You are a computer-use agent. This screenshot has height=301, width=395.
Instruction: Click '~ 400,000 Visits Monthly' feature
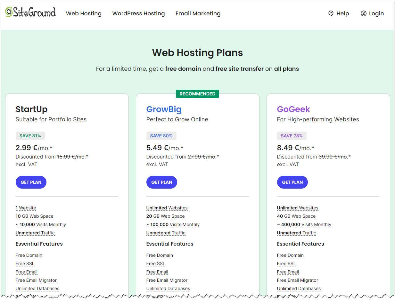(304, 224)
